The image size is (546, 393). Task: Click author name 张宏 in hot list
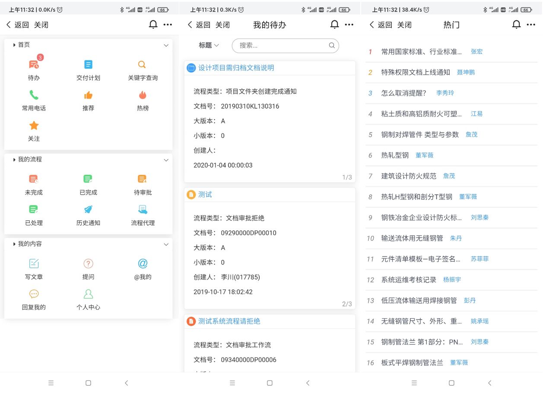[x=476, y=51]
